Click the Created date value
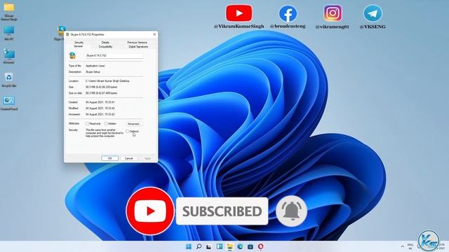Screen dimensions: 449x252 100,102
